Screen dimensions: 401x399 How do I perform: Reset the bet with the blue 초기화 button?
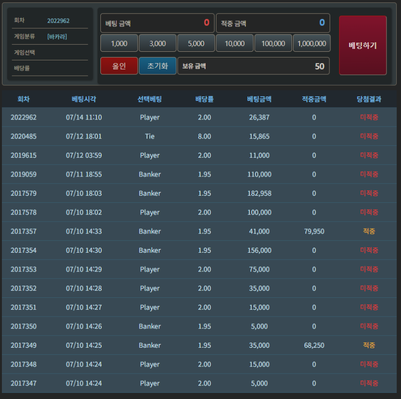158,66
